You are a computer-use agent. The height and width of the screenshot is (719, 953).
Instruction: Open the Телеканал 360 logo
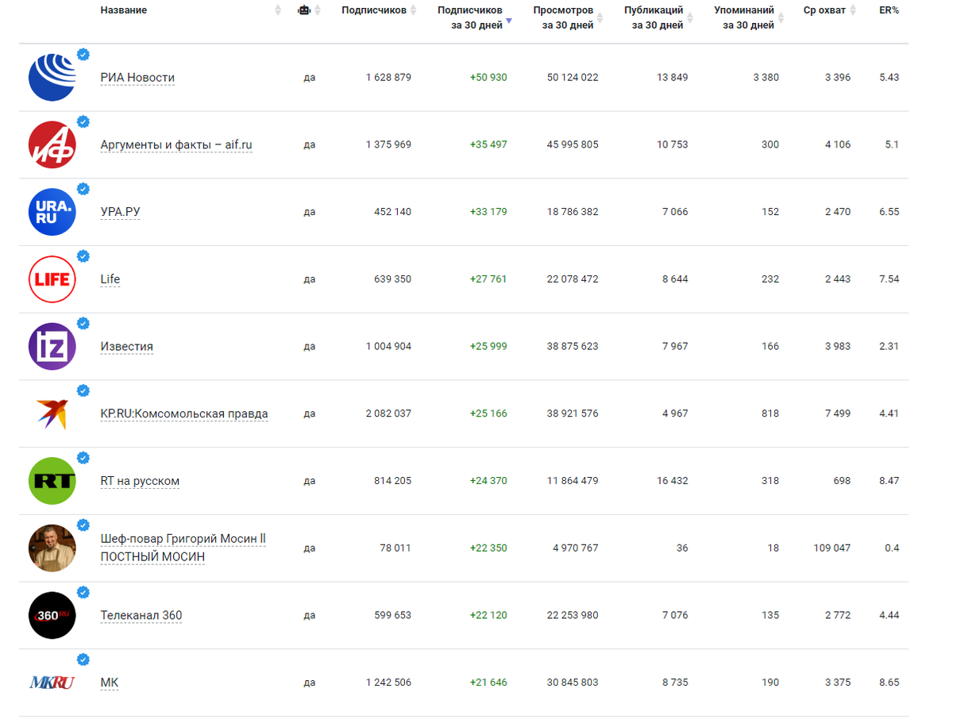pyautogui.click(x=52, y=615)
